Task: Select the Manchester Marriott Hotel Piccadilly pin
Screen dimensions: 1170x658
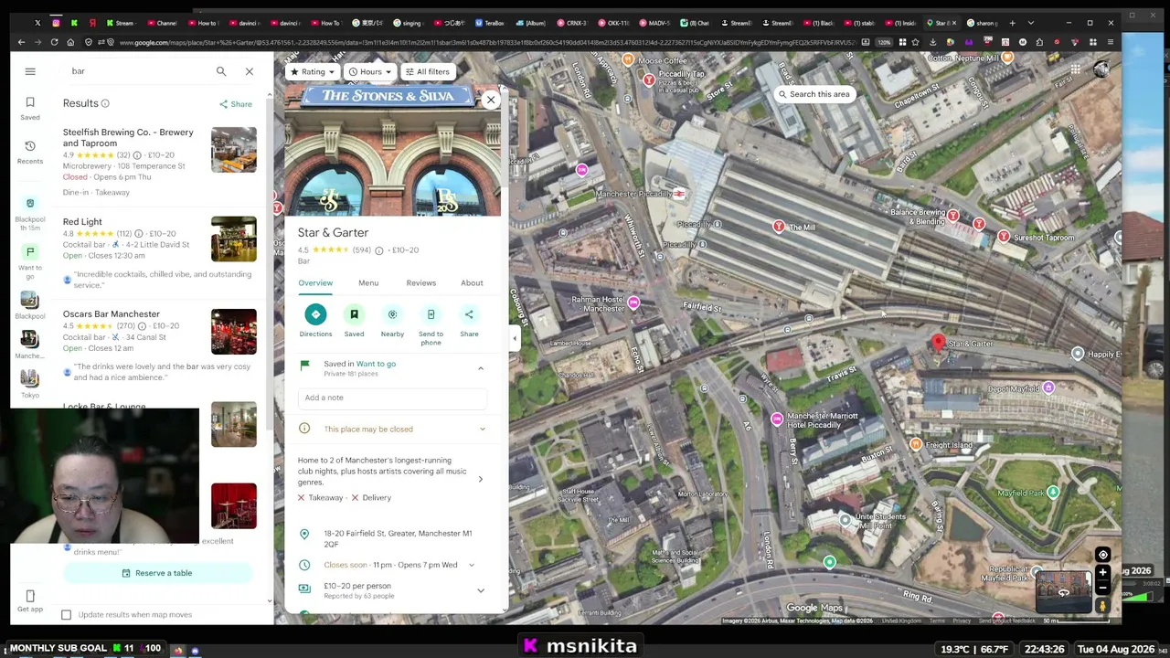Action: [777, 419]
